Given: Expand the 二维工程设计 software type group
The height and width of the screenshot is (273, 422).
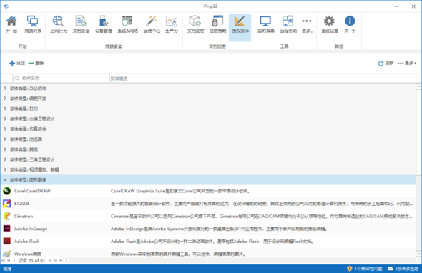Looking at the screenshot, I should [5, 119].
